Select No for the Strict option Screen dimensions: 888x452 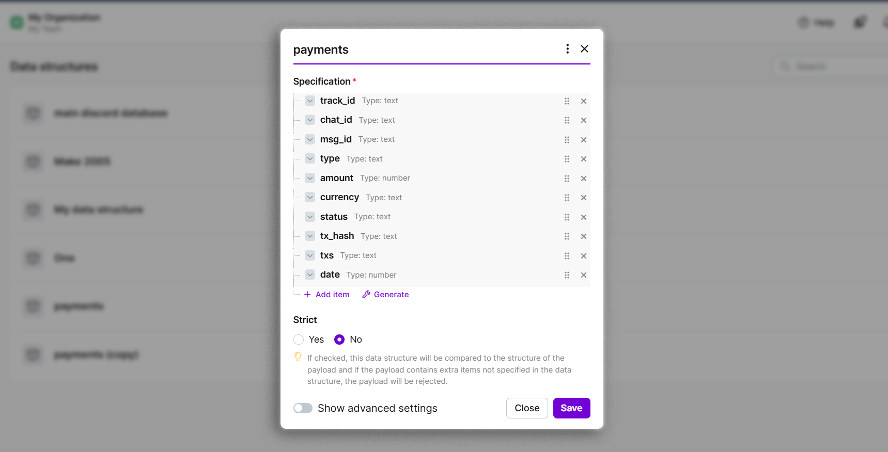click(x=339, y=340)
